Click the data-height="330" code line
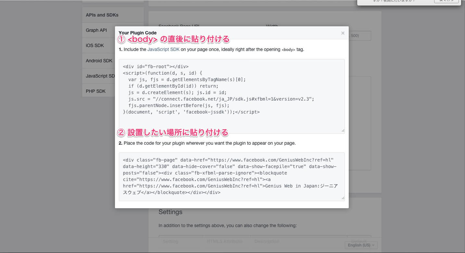This screenshot has height=253, width=465. (x=230, y=166)
